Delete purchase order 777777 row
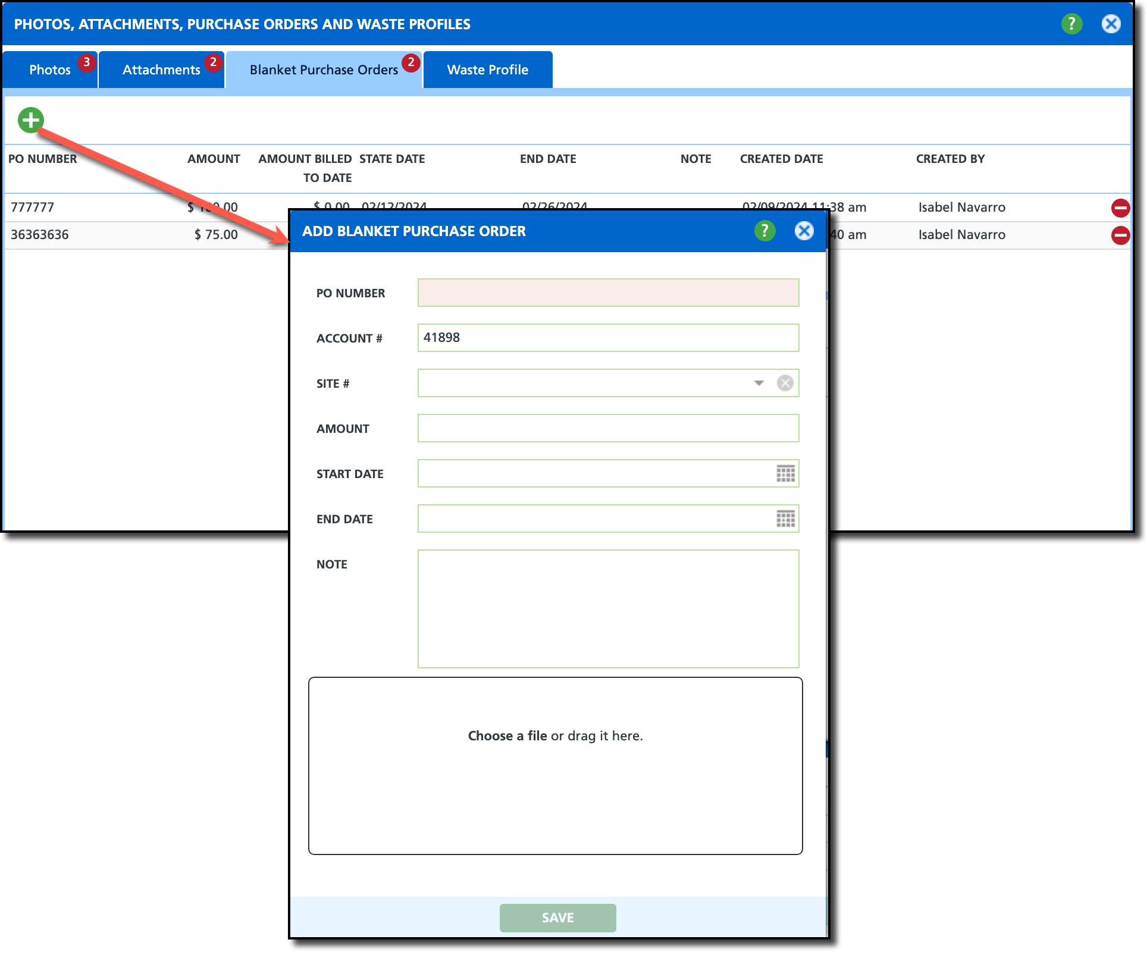 pyautogui.click(x=1120, y=208)
